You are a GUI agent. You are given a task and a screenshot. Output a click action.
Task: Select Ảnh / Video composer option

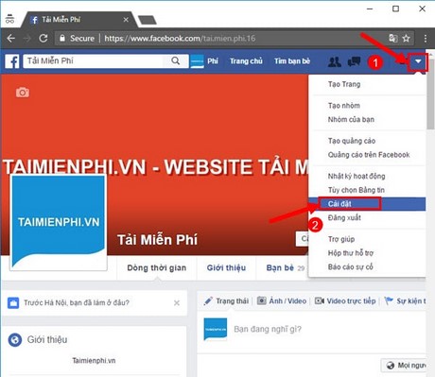coord(282,301)
